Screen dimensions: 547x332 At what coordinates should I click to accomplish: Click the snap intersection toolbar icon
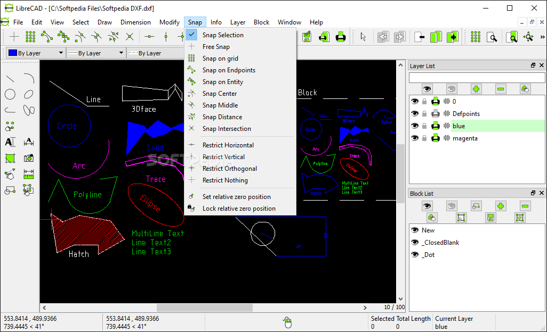[x=130, y=37]
